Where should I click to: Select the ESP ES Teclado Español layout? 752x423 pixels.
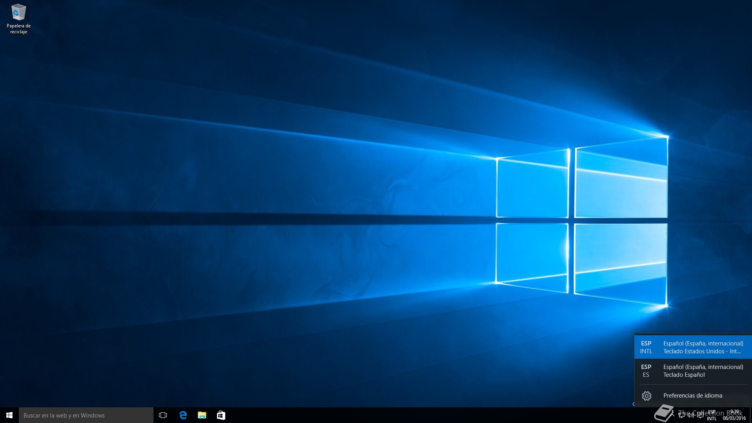tap(693, 371)
